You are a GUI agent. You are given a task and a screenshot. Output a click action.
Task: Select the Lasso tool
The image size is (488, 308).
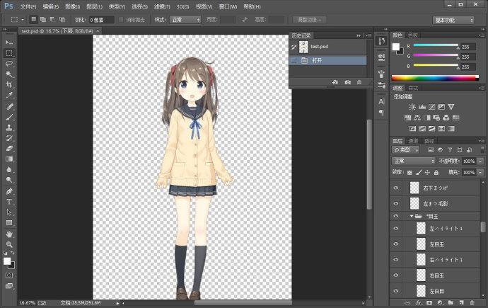click(10, 63)
